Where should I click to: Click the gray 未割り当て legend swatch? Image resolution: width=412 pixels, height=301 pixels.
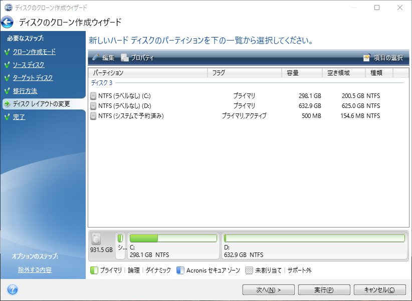249,270
